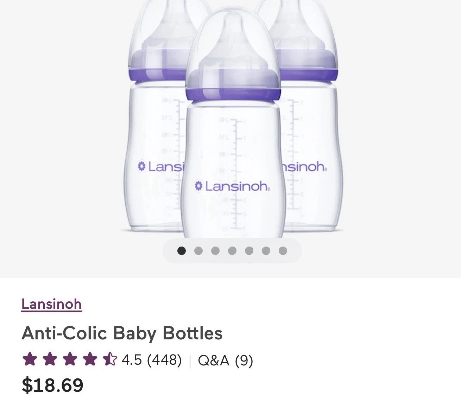Switch to the last image dot

point(283,251)
